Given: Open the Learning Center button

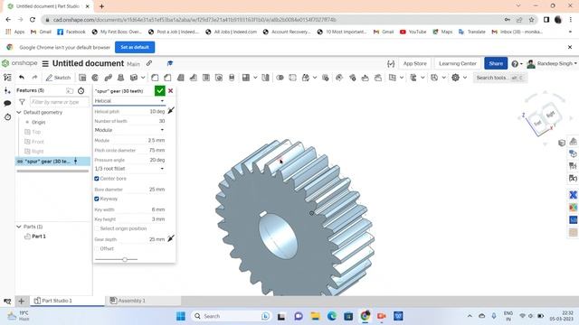Looking at the screenshot, I should (458, 64).
